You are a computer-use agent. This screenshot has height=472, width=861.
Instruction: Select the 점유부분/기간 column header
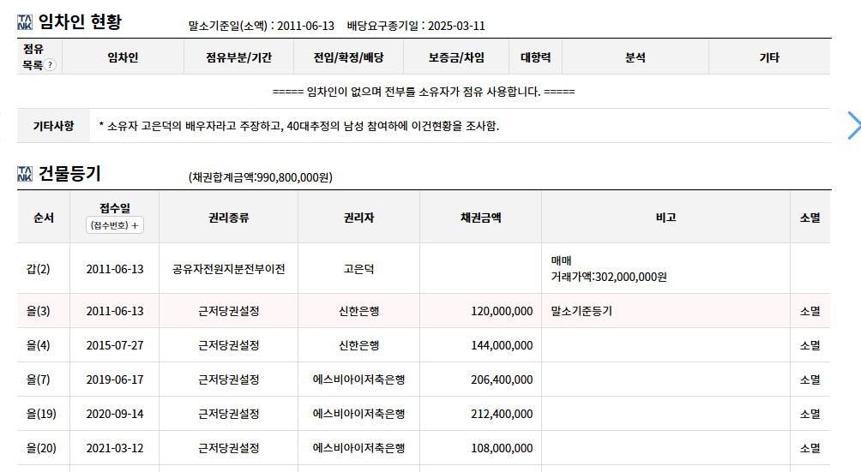(x=239, y=57)
